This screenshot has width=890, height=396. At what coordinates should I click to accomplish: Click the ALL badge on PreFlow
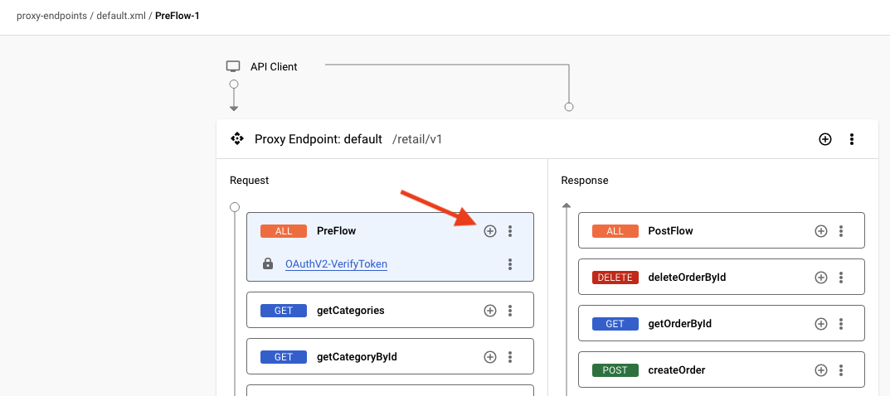point(283,231)
